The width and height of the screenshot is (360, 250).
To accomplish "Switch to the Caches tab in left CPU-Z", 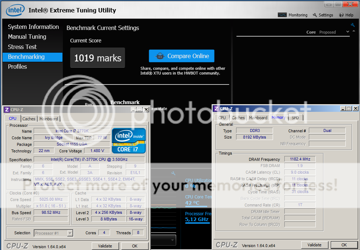I will coord(29,118).
